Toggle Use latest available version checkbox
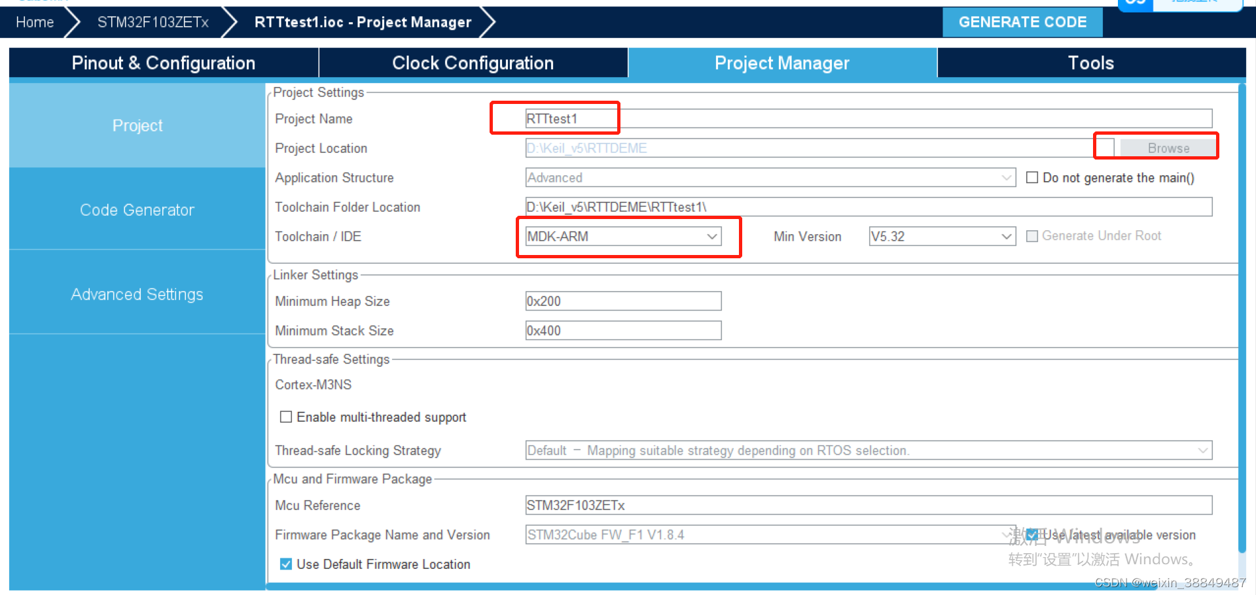Viewport: 1256px width, 595px height. pos(1032,535)
